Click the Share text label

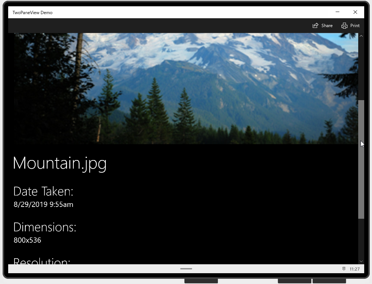(x=327, y=26)
